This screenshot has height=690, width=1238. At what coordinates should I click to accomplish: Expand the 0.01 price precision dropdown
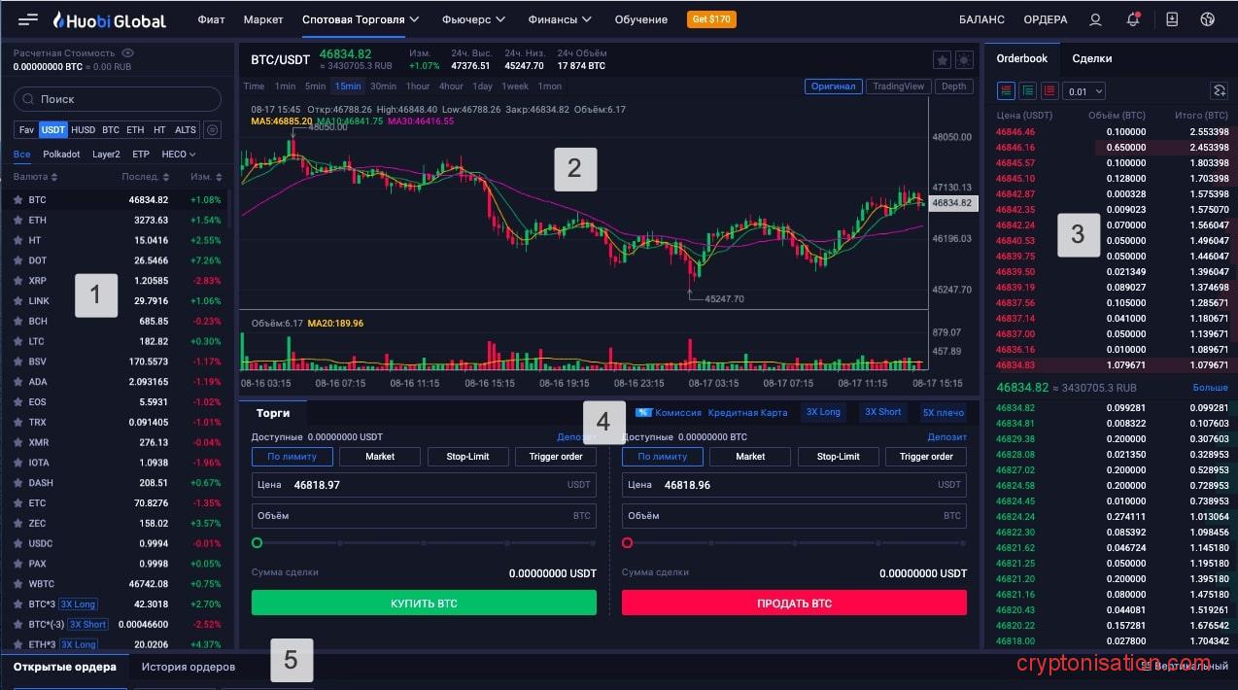[1085, 91]
